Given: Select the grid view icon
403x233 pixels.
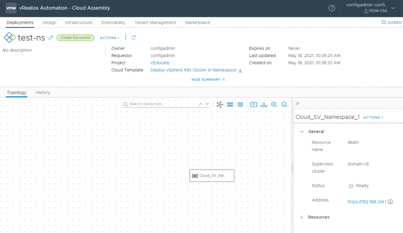Looking at the screenshot, I should [230, 104].
